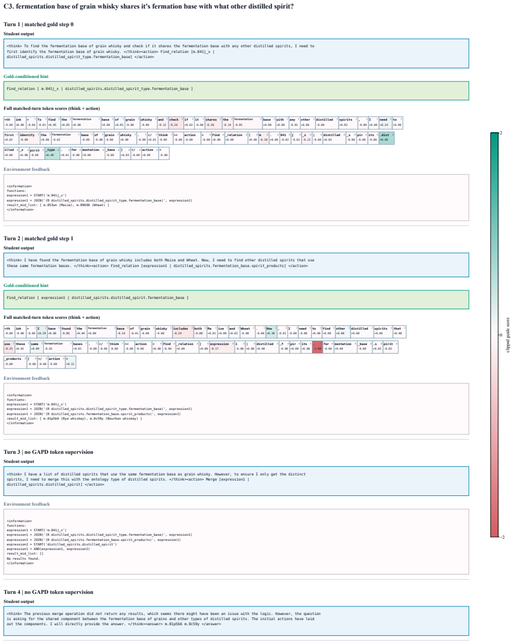Click the dark red token scored -1.89
Screen dimensions: 514x644
point(318,347)
